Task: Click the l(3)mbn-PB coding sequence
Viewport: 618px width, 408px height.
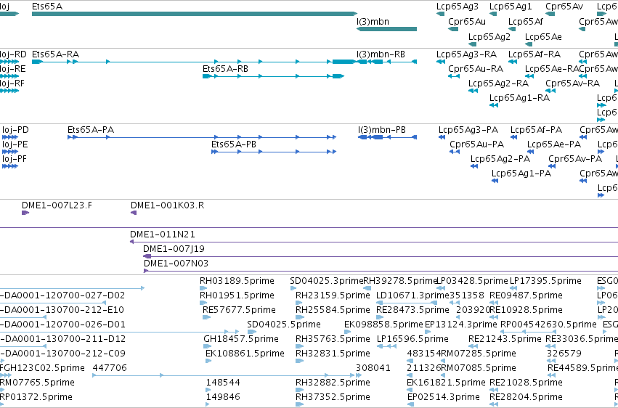Action: [388, 137]
